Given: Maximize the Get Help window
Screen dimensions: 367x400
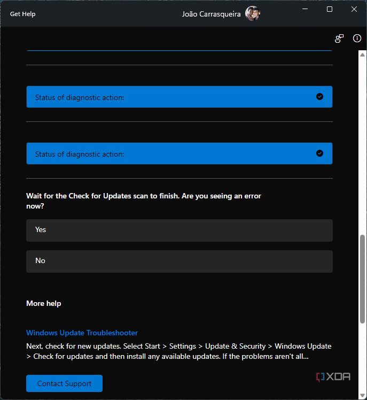Looking at the screenshot, I should (x=330, y=9).
